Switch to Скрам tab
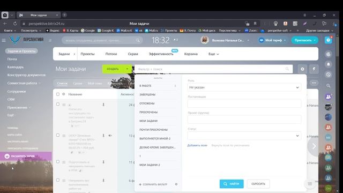The image size is (343, 193). [x=133, y=54]
